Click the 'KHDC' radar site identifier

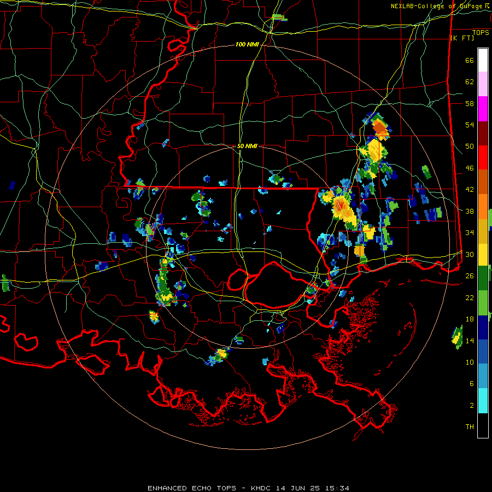(262, 488)
